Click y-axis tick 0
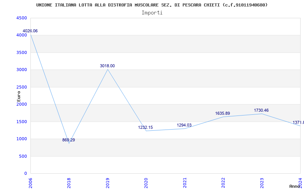This screenshot has height=190, width=304. (x=25, y=174)
